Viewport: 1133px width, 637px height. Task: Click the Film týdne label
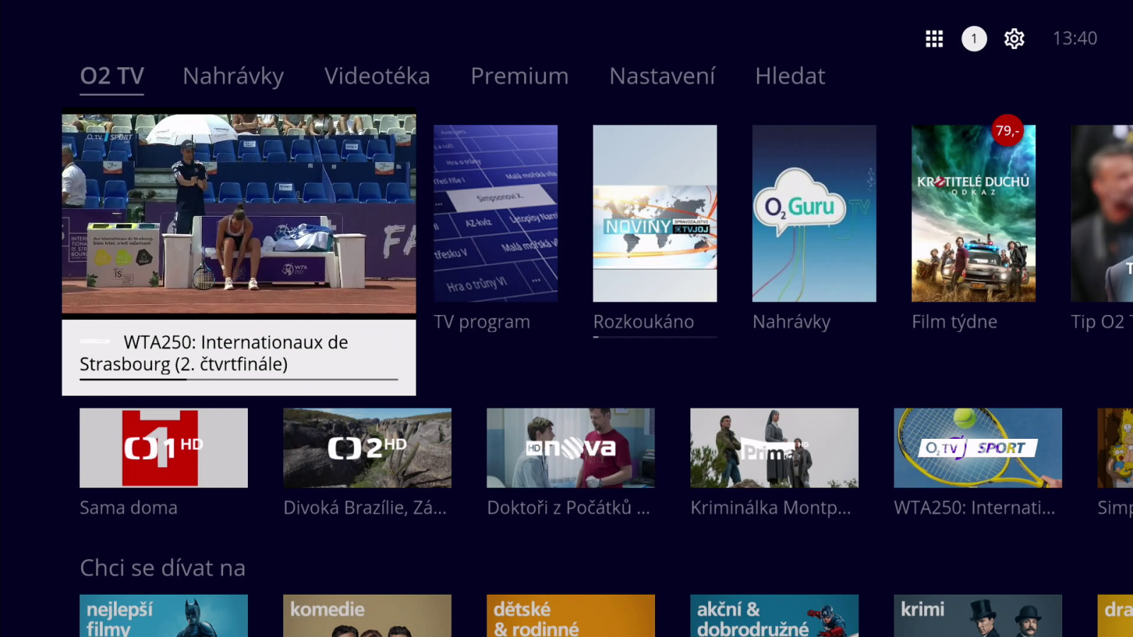click(955, 322)
